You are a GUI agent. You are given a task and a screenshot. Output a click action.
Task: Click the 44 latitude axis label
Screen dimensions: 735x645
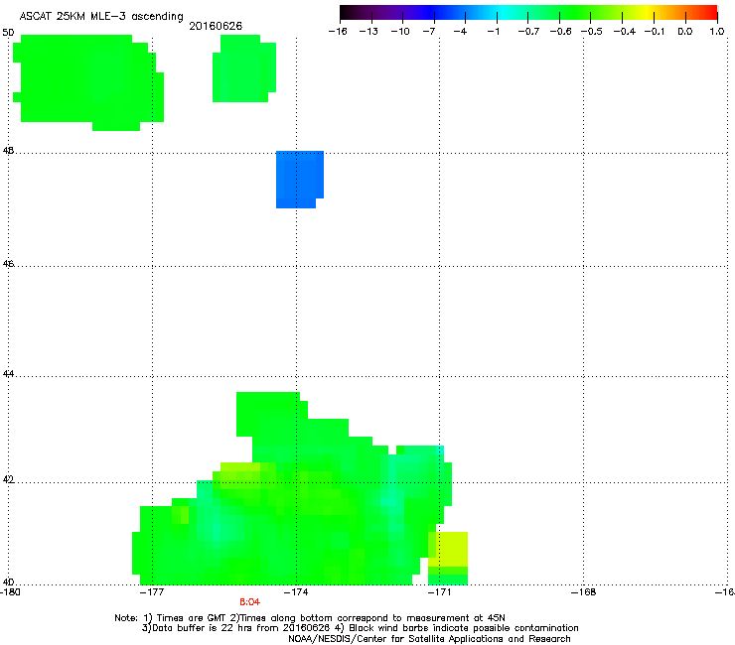8,374
